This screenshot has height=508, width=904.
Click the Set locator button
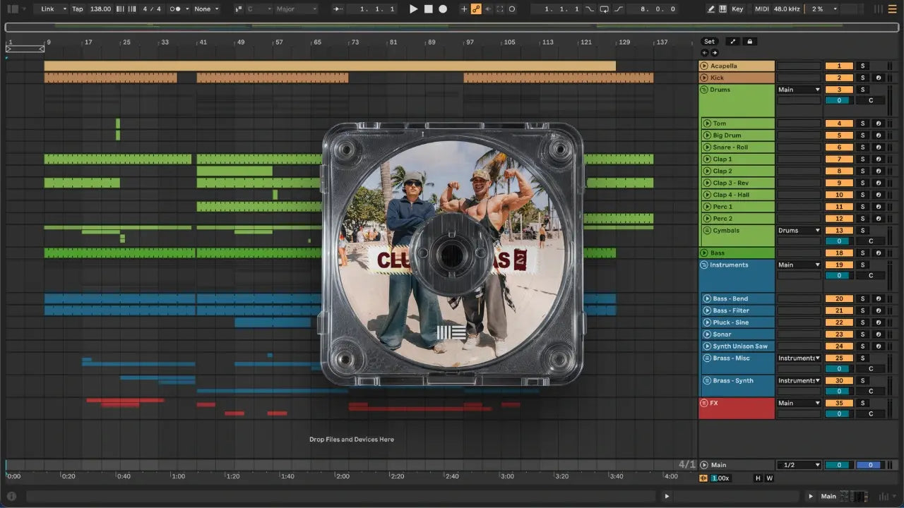pos(709,42)
